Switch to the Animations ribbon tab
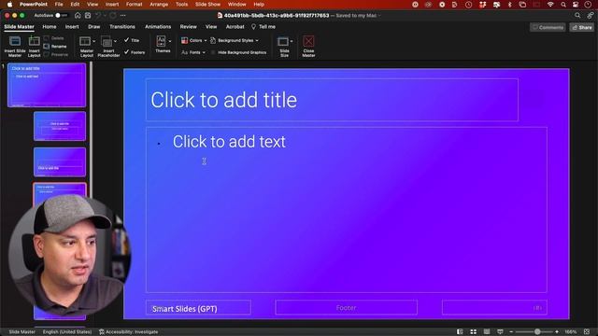Image resolution: width=598 pixels, height=336 pixels. tap(158, 27)
